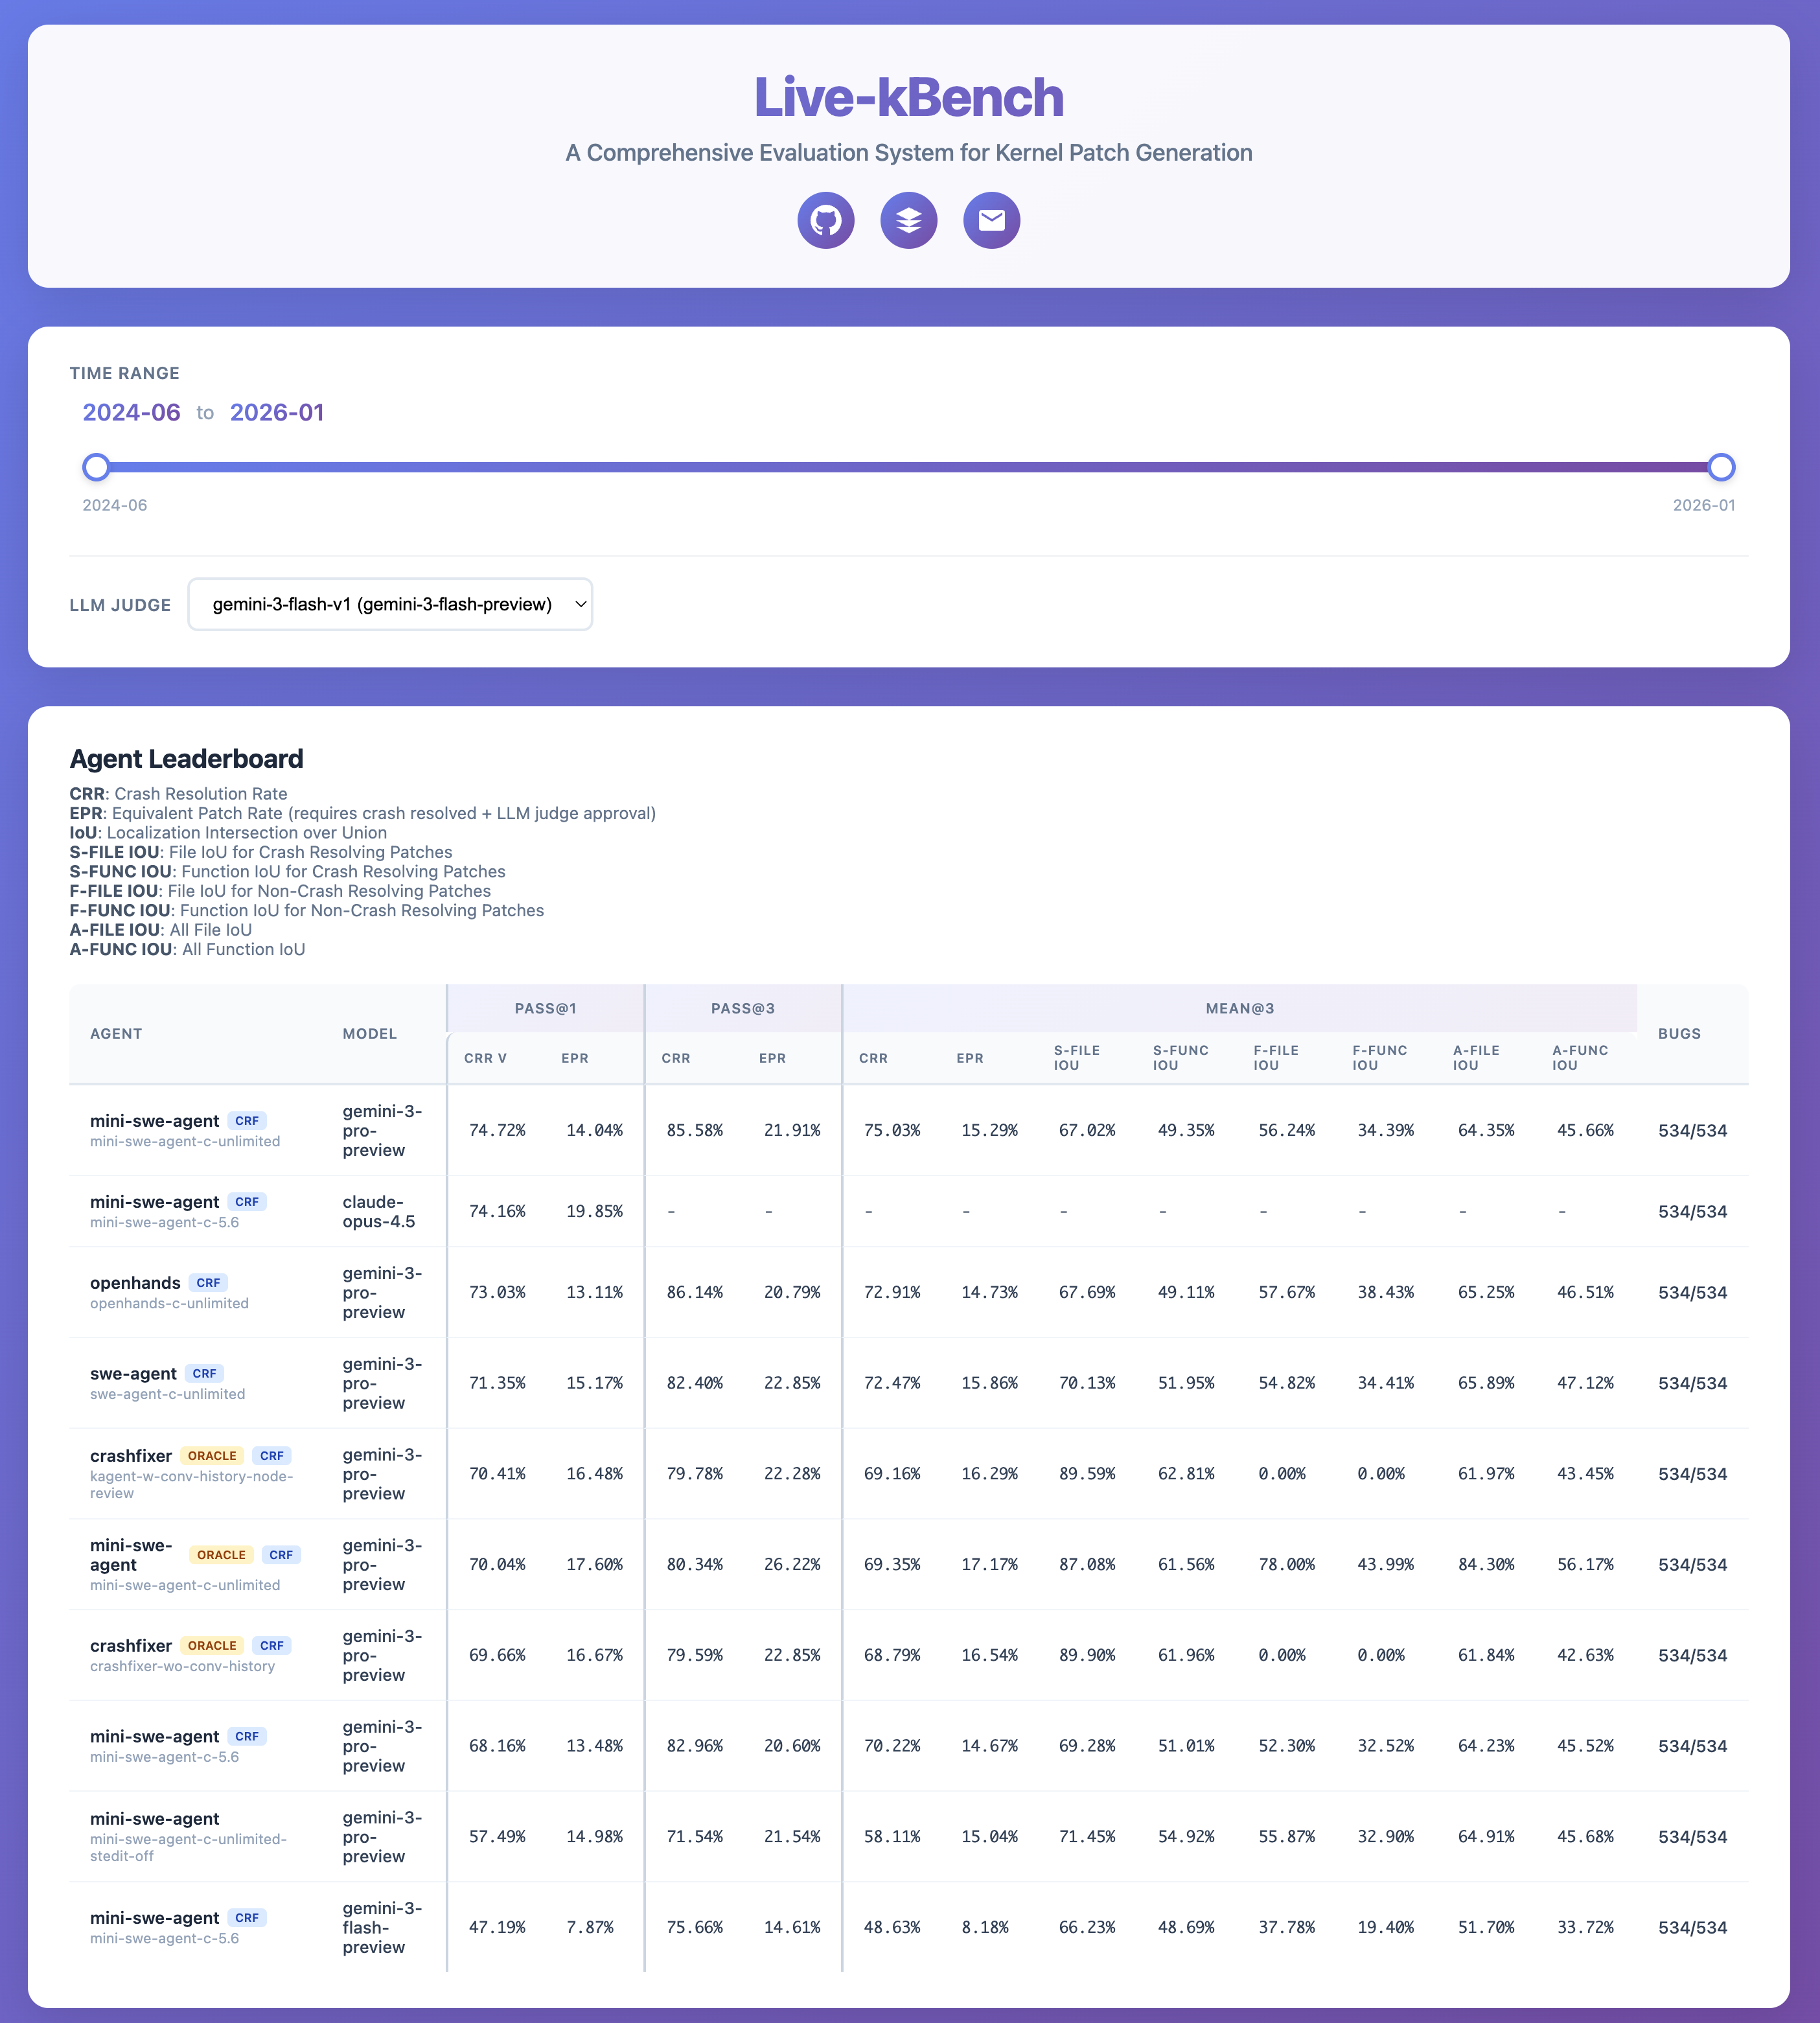
Task: Click the CRF badge next to openhands
Action: pyautogui.click(x=208, y=1283)
